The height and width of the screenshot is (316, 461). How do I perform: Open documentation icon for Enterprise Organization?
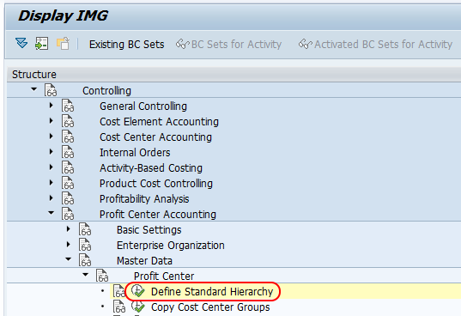(x=85, y=245)
